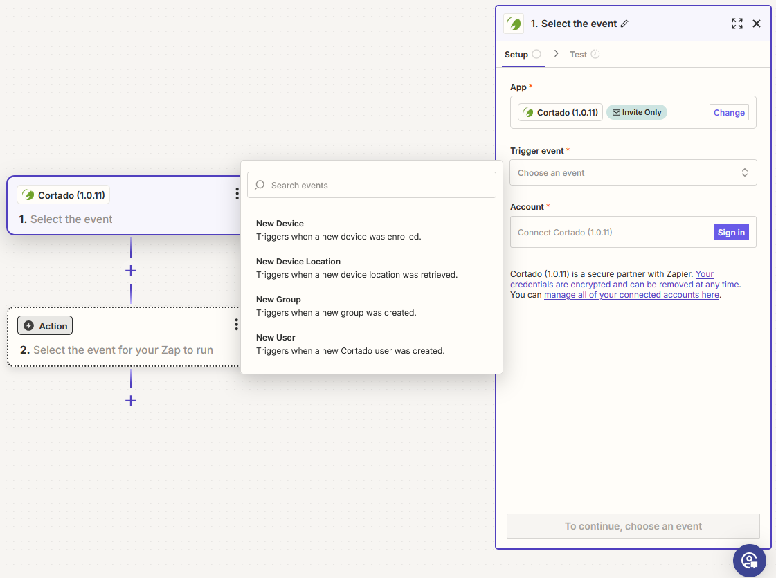Click the Setup status circle indicator
Screen dimensions: 776x578
coord(536,54)
